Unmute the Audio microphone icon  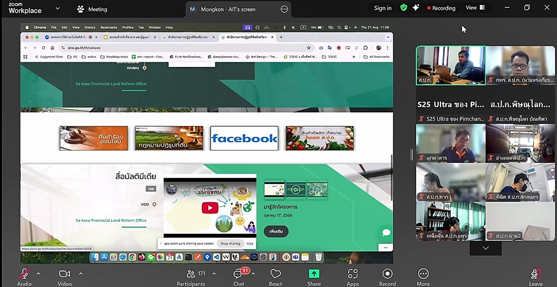tap(24, 274)
